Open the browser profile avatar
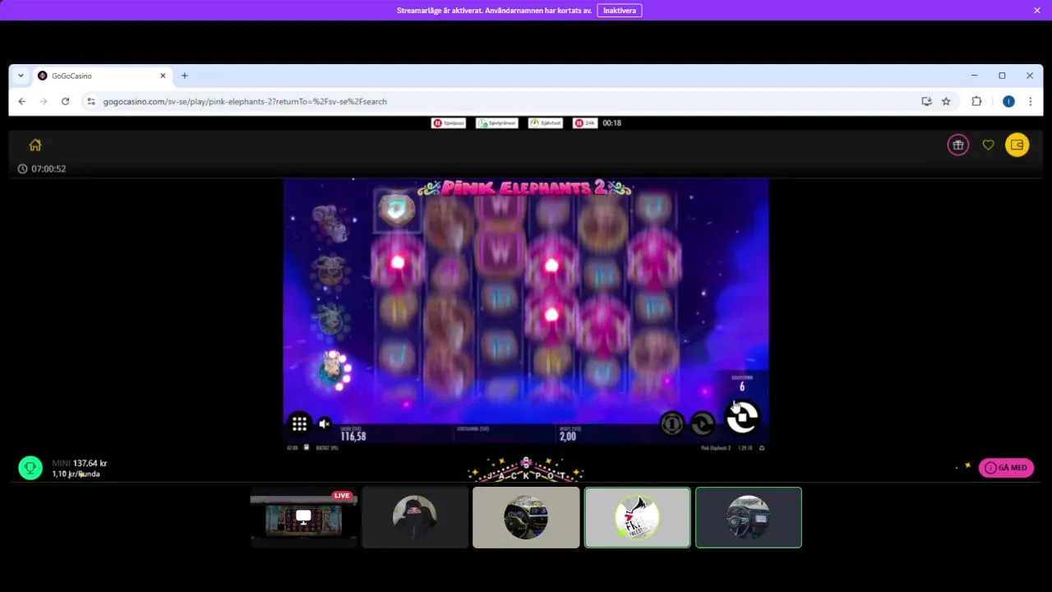This screenshot has height=592, width=1052. coord(1008,101)
